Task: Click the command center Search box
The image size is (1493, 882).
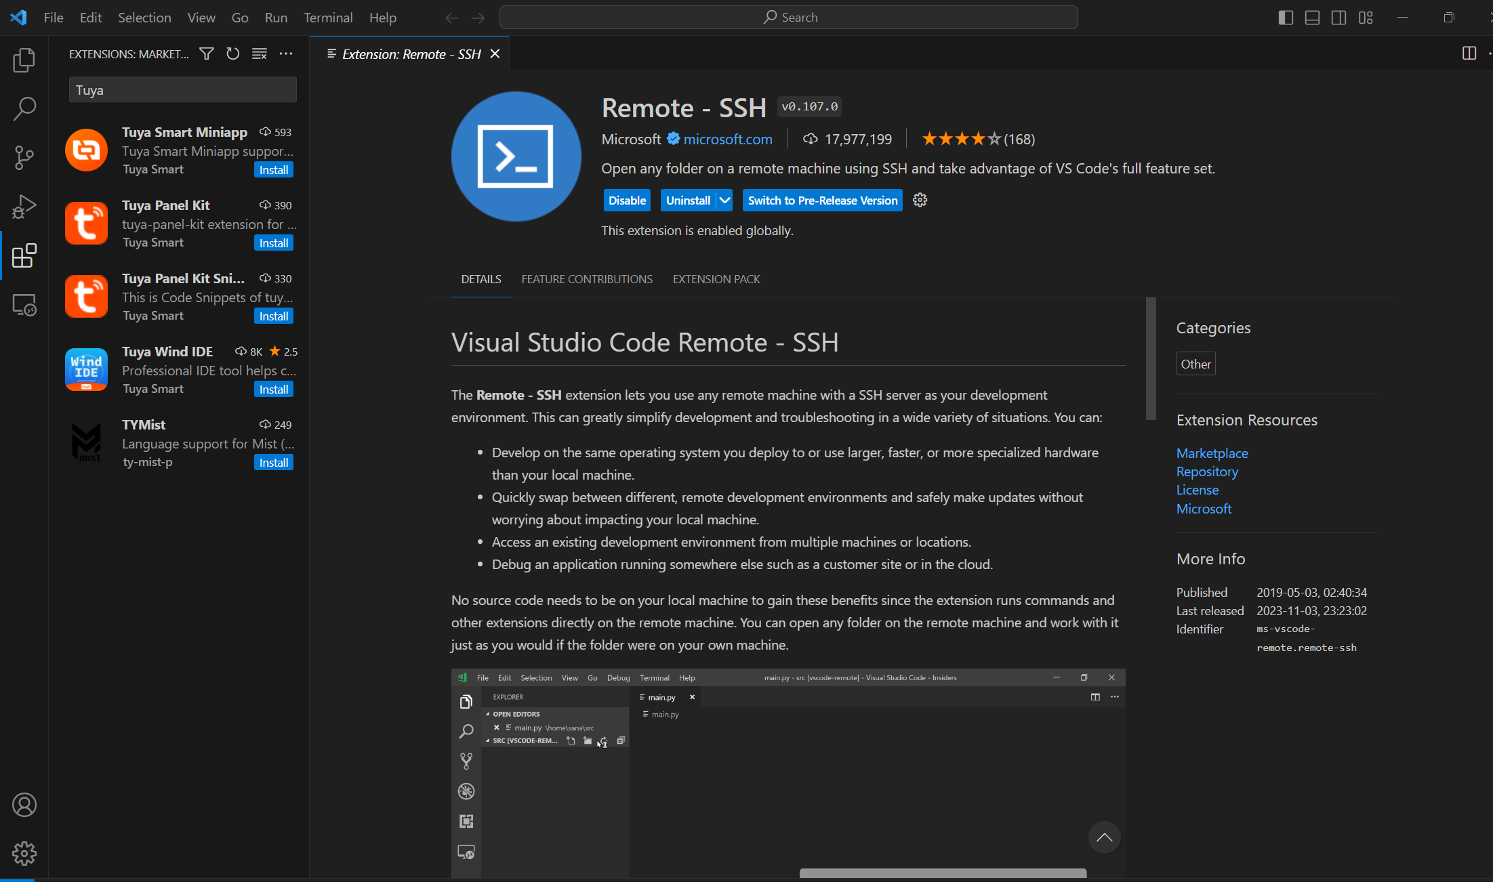Action: 789,18
